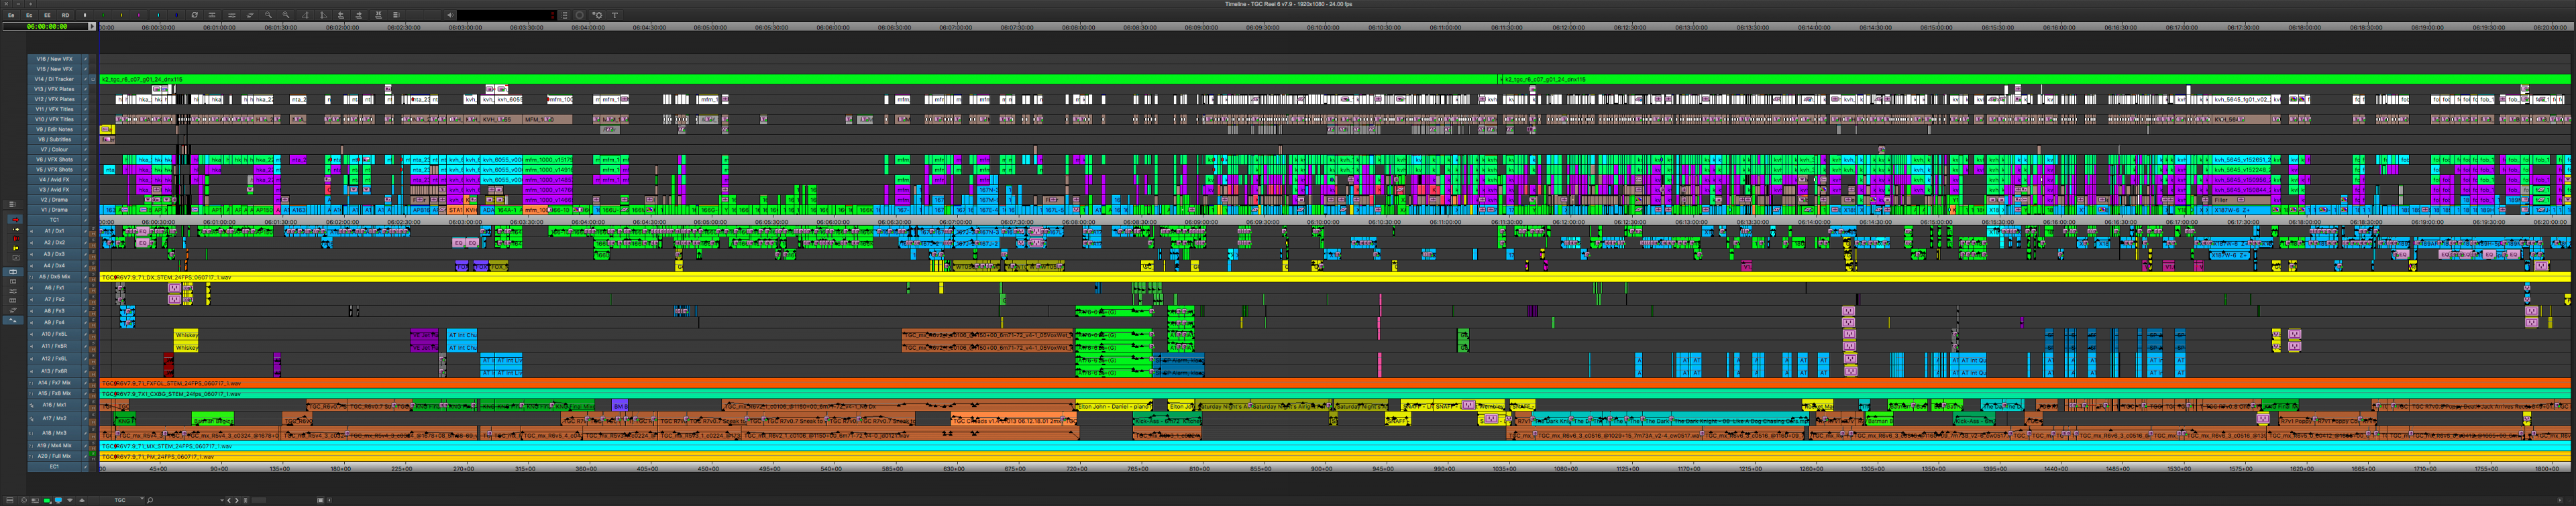The image size is (2576, 506).
Task: Add a cyan marker
Action: [x=158, y=16]
